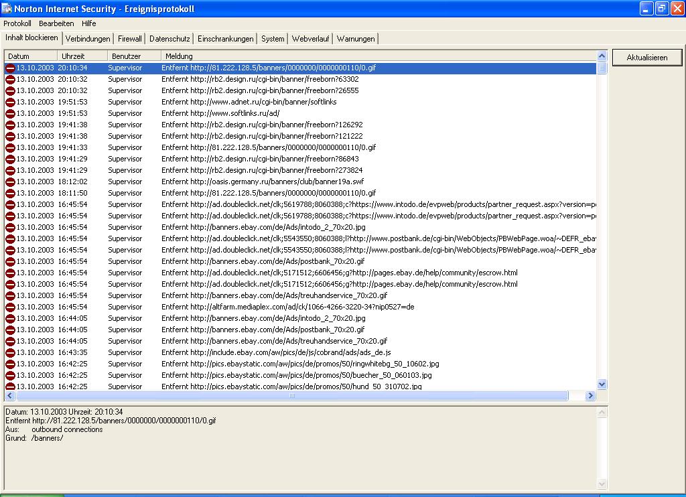Click blocked icon on intodo_2_70x20.jpg 16:44:05 row
The width and height of the screenshot is (686, 497).
click(x=10, y=319)
